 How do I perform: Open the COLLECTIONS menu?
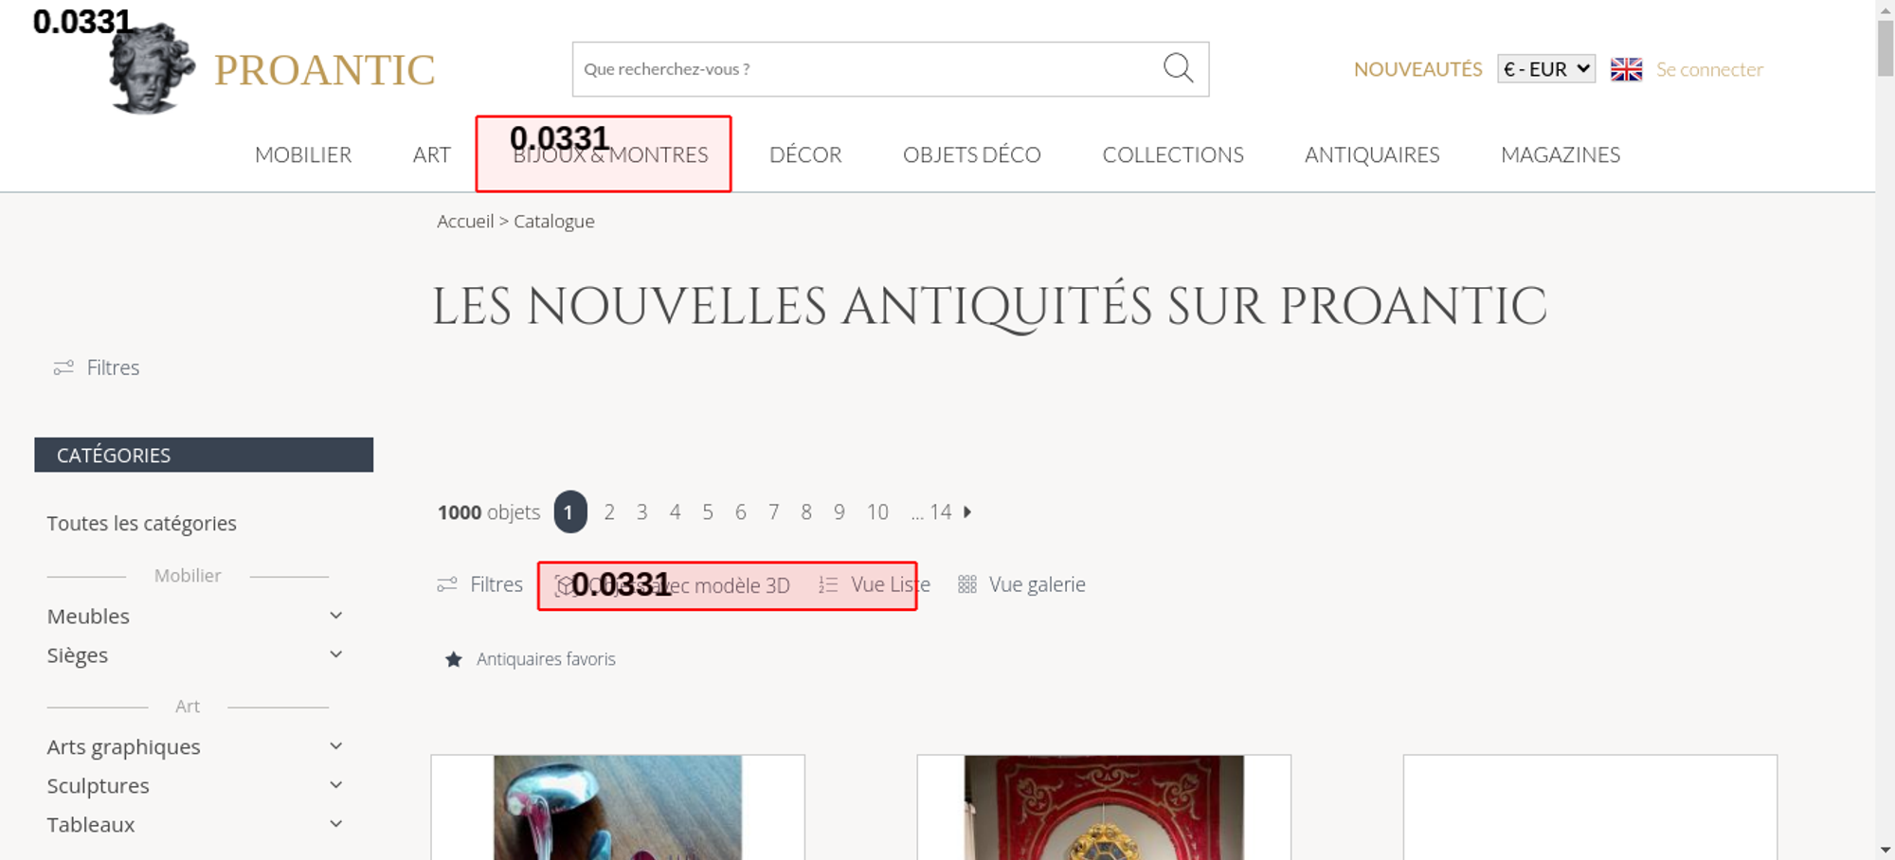[1173, 154]
